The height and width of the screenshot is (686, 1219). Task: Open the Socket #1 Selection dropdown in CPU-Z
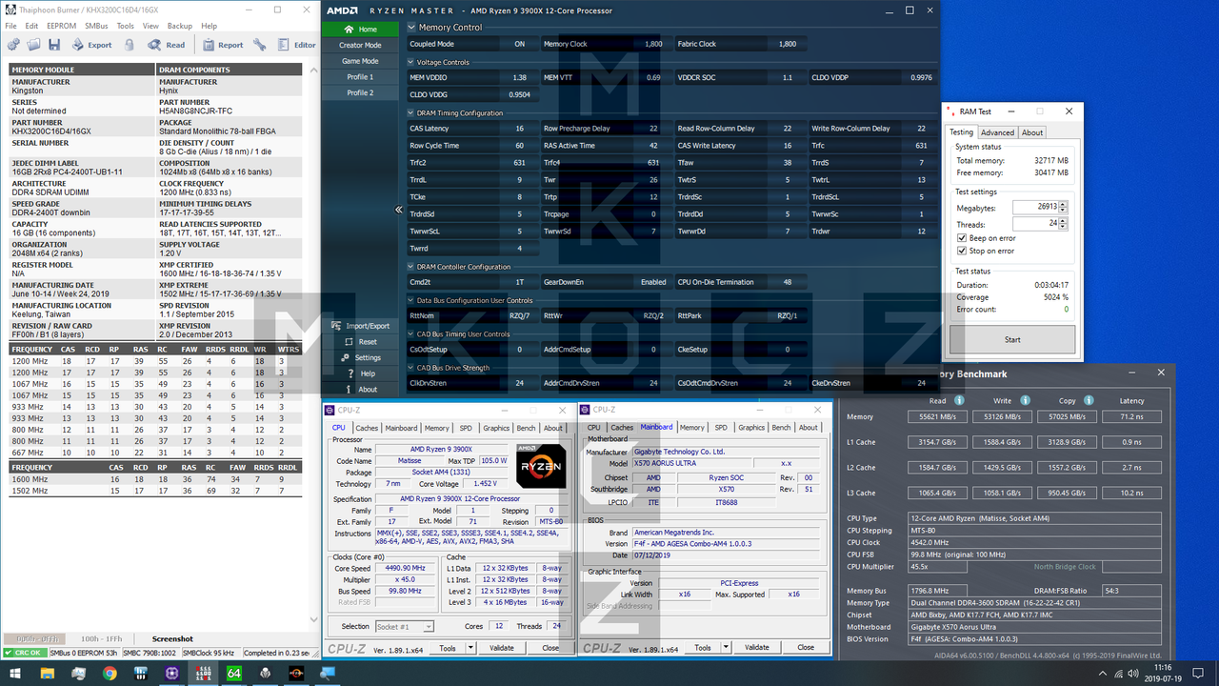point(405,626)
